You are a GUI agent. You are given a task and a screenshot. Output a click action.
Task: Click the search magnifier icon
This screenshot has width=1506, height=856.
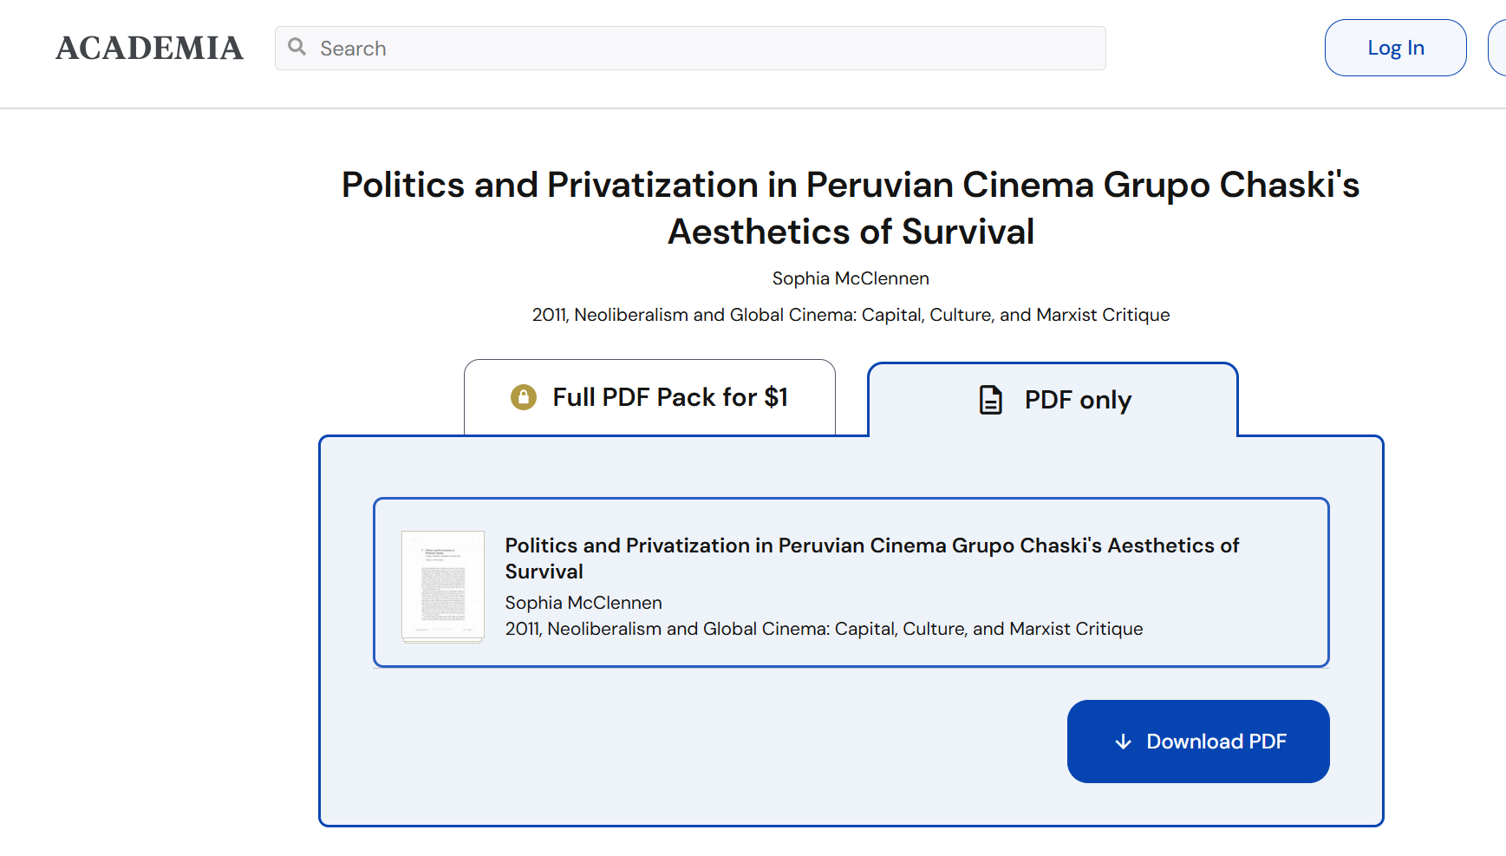[x=297, y=47]
